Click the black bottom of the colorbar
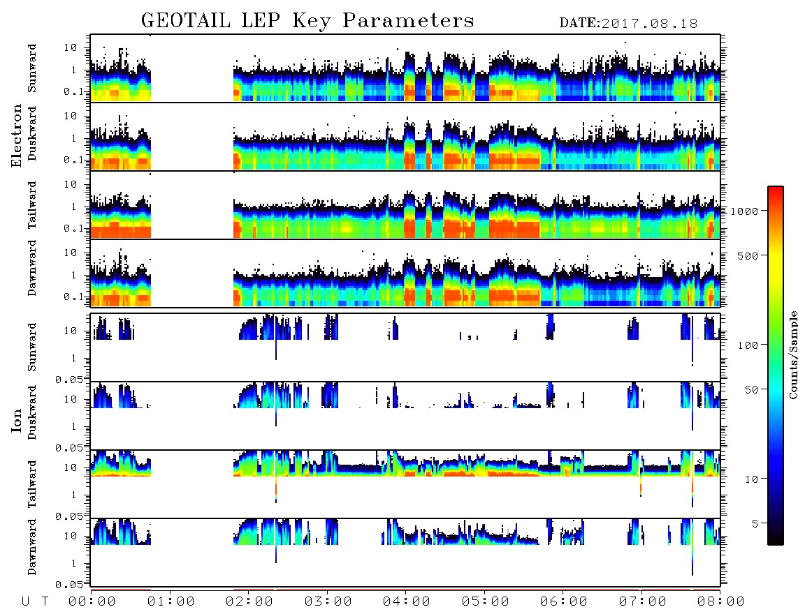 click(x=776, y=538)
